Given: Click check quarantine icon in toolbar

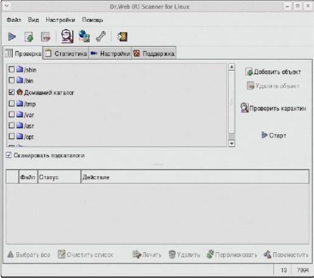Looking at the screenshot, I should coord(67,36).
